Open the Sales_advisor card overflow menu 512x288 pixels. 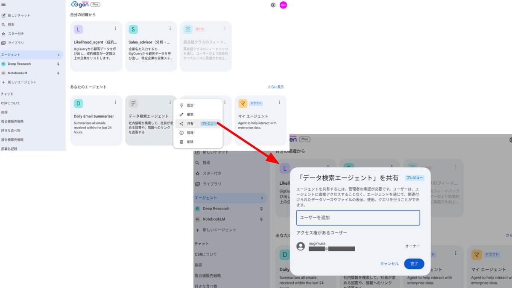[170, 28]
